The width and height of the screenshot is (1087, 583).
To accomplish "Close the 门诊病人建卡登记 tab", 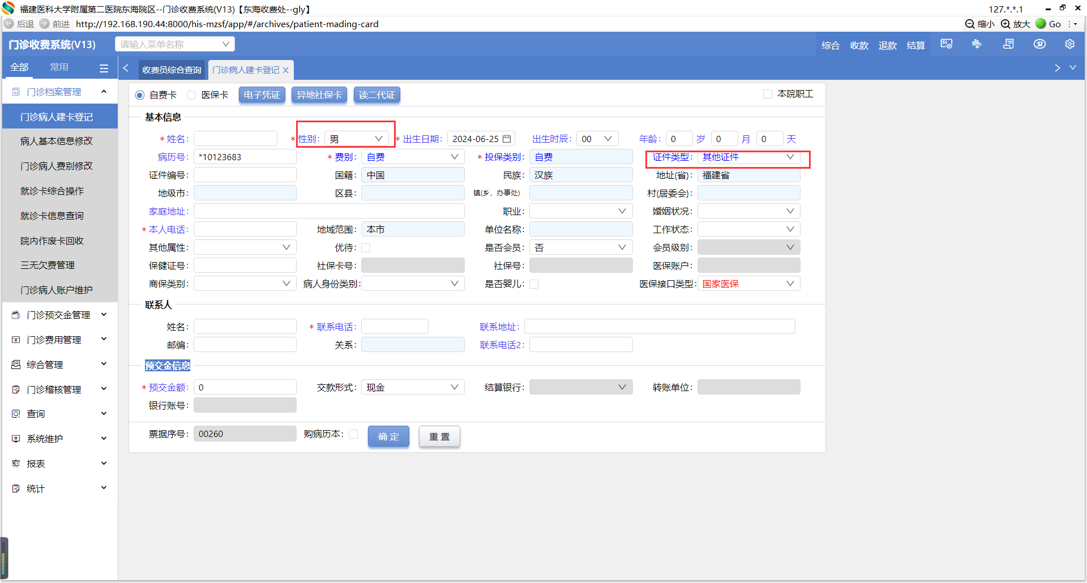I will 285,70.
